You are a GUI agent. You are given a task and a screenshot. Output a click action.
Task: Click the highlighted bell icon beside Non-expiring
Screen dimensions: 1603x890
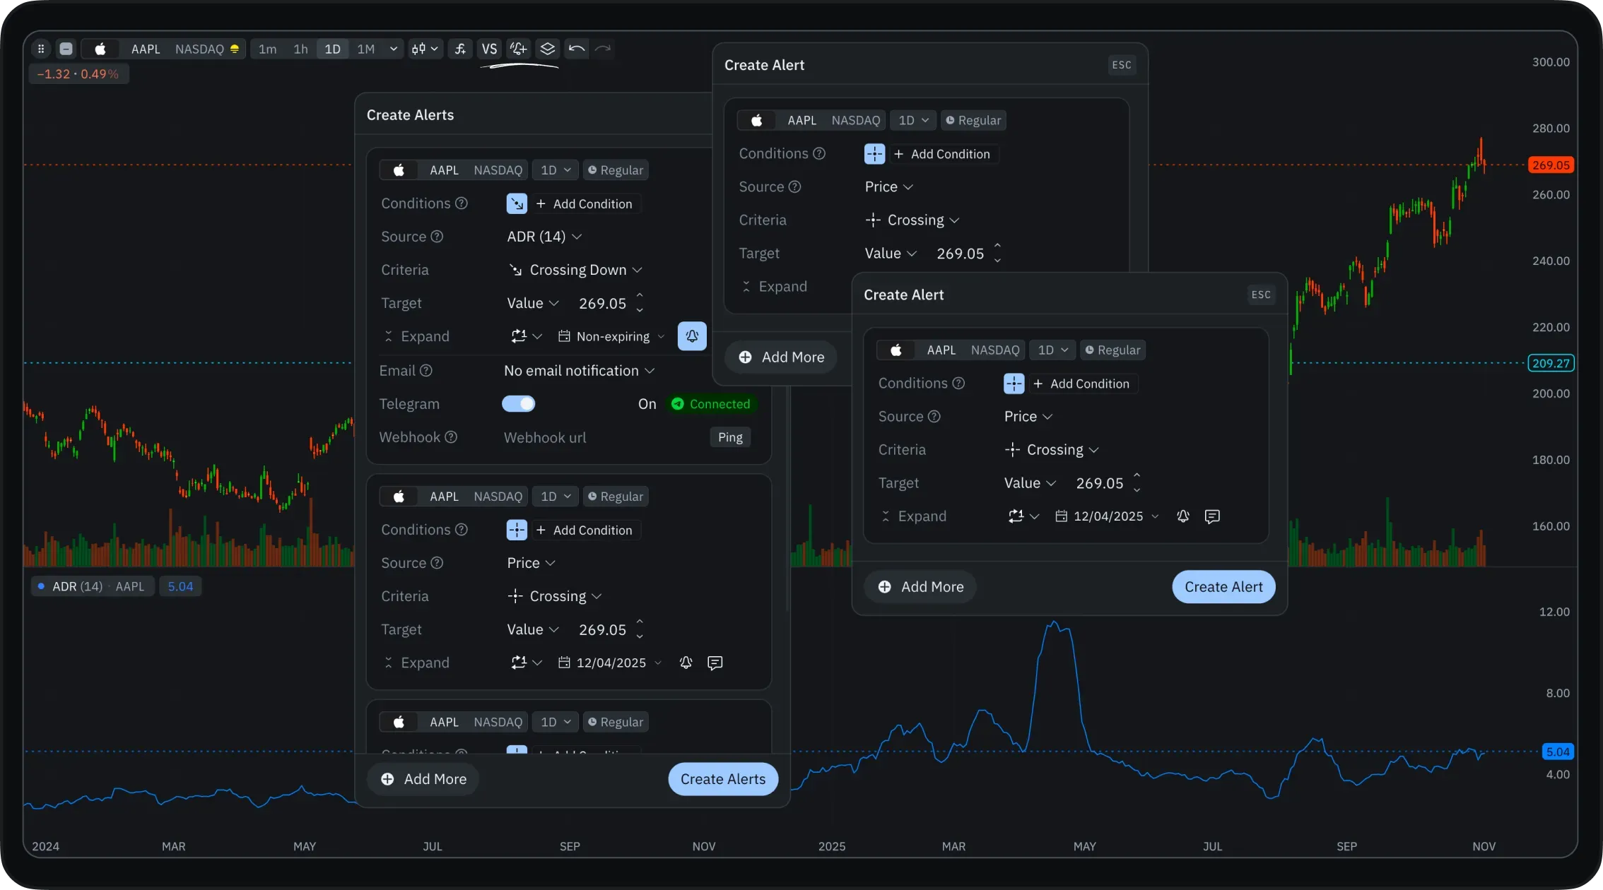(x=692, y=336)
